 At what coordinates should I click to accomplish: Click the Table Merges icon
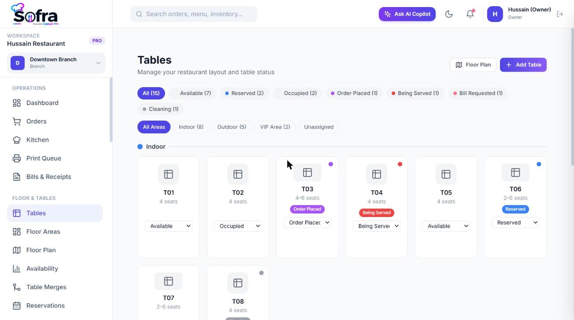pyautogui.click(x=17, y=287)
